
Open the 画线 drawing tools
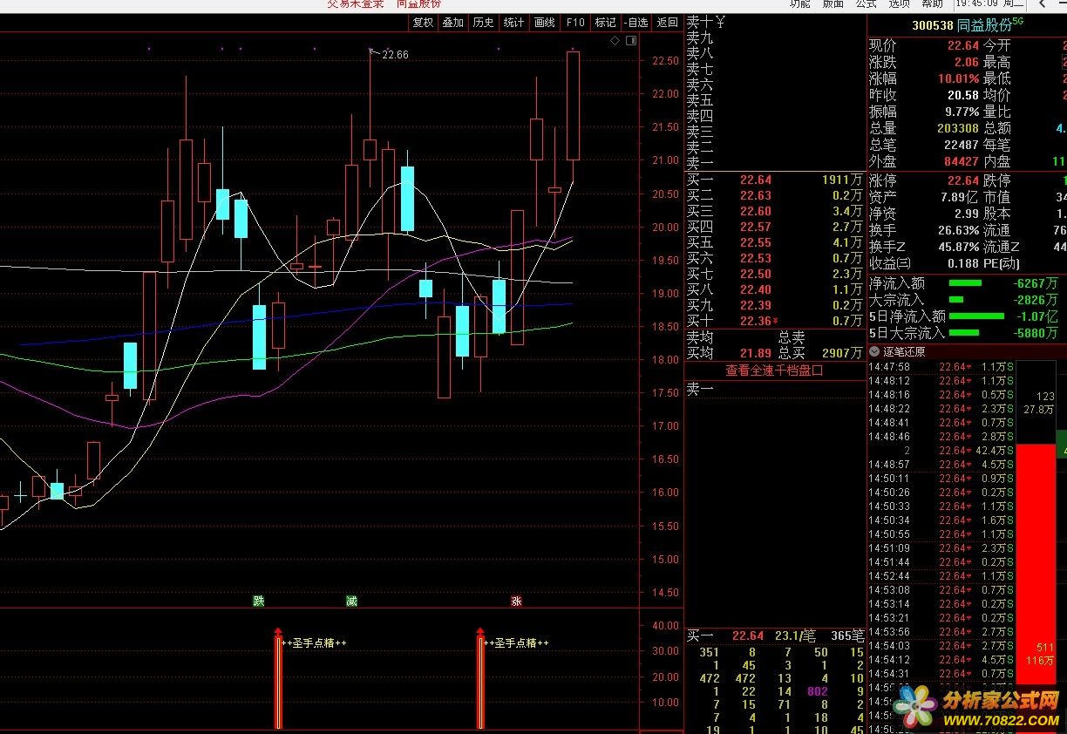click(x=544, y=23)
